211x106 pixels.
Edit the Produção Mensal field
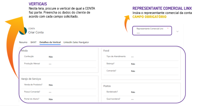(50, 64)
